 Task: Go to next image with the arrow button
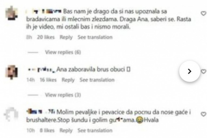point(190,71)
